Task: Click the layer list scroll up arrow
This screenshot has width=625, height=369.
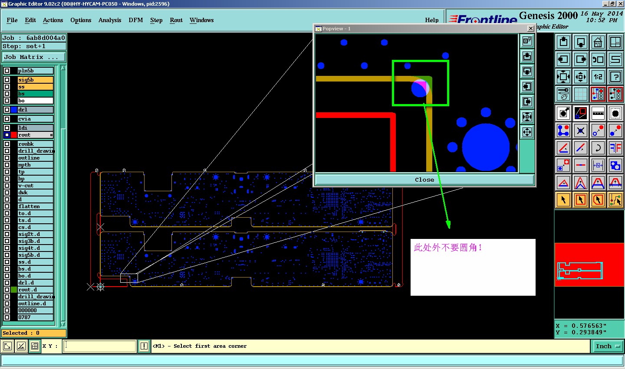Action: (63, 68)
